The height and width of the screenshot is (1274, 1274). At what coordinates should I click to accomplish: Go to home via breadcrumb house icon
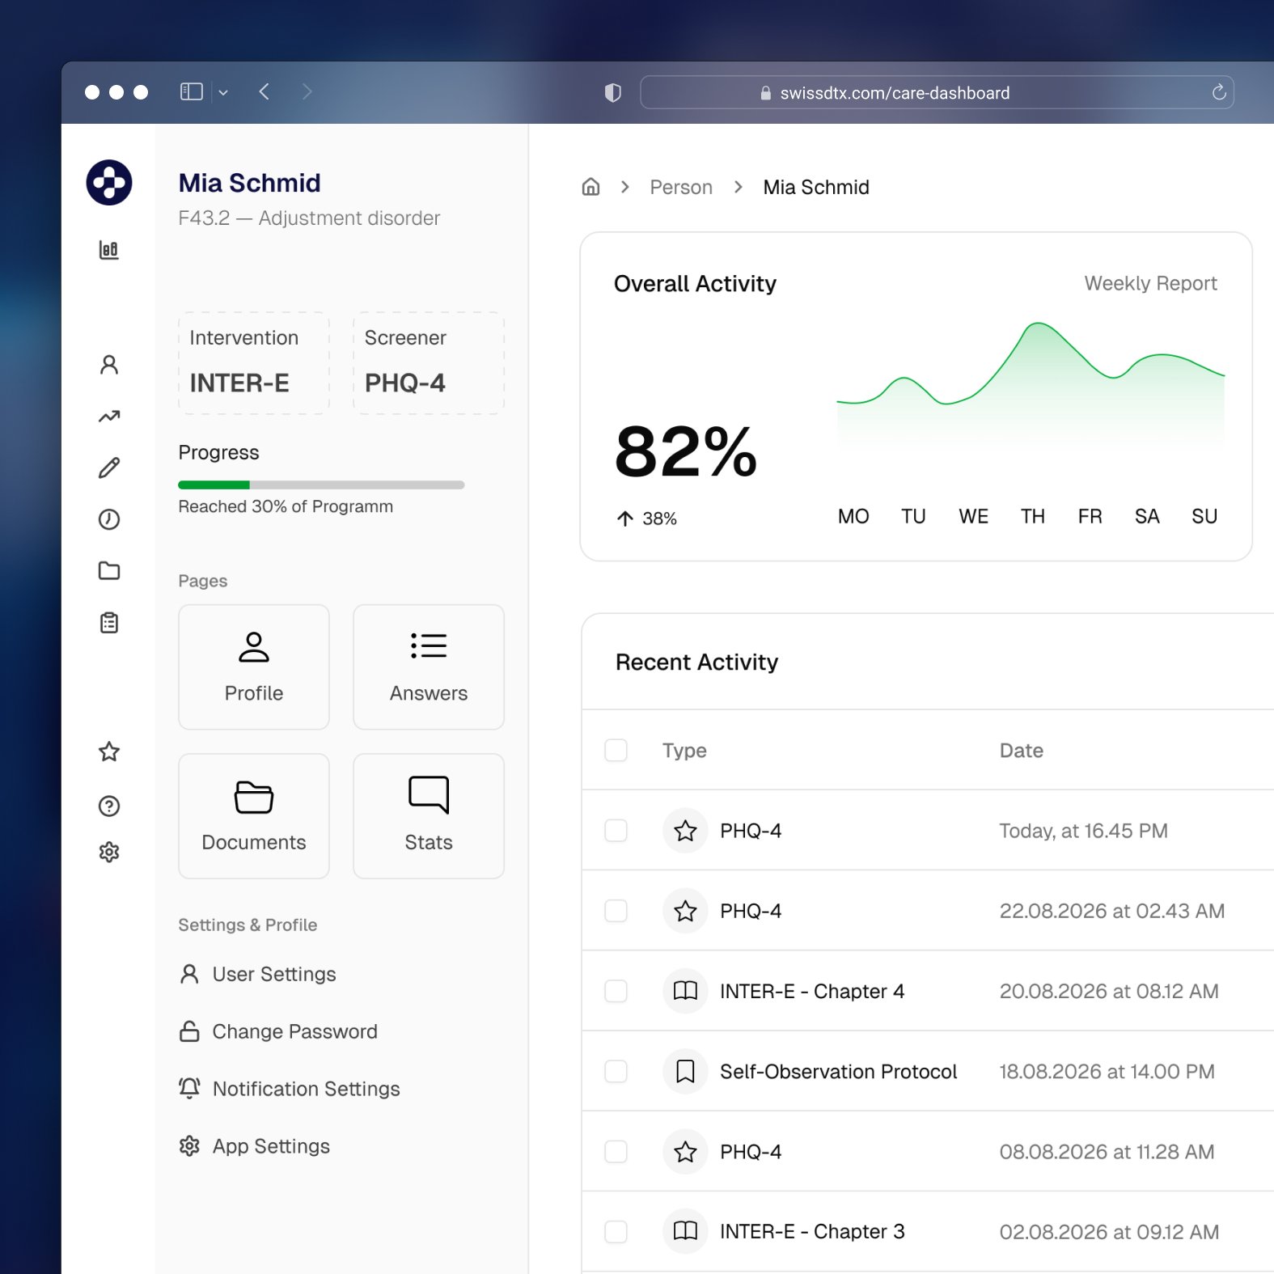click(591, 187)
